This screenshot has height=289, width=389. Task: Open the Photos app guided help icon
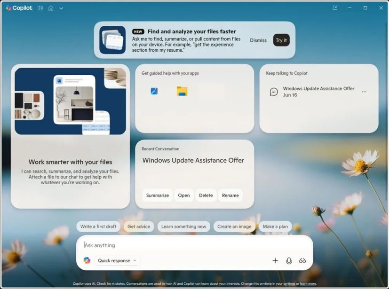[x=154, y=91]
